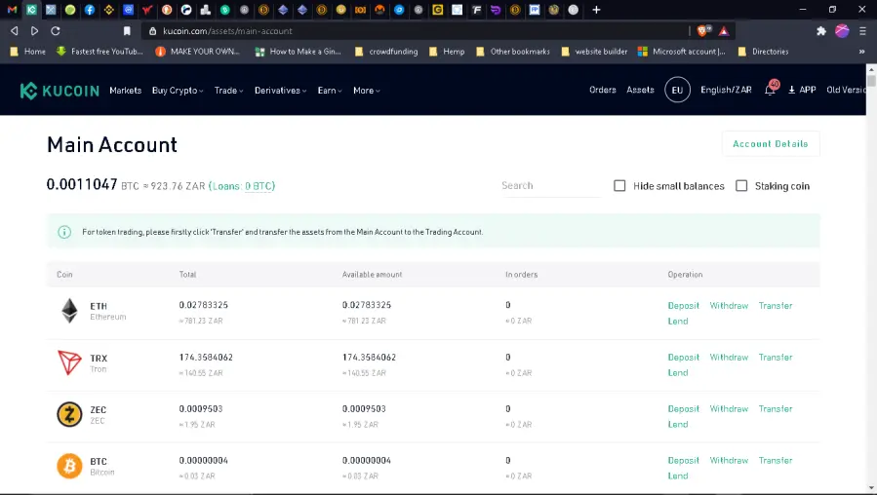Screen dimensions: 877x495
Task: Click the site padlock icon
Action: (152, 31)
